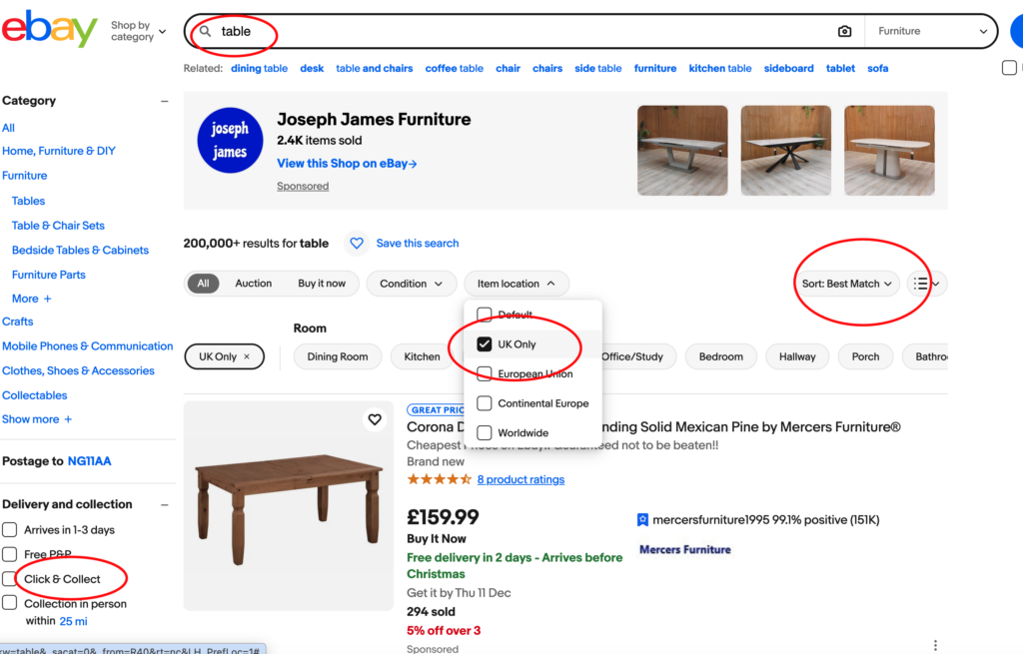Open more options dots on listing
Viewport: 1023px width, 654px height.
click(x=935, y=645)
